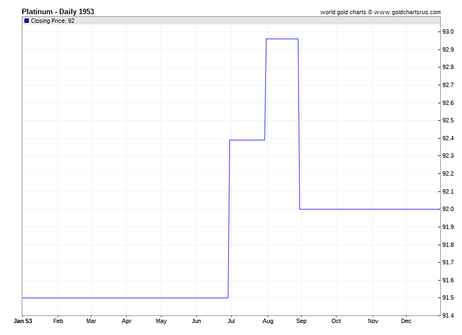Click the 92.1 y-axis value
This screenshot has height=335, width=462.
[x=448, y=191]
